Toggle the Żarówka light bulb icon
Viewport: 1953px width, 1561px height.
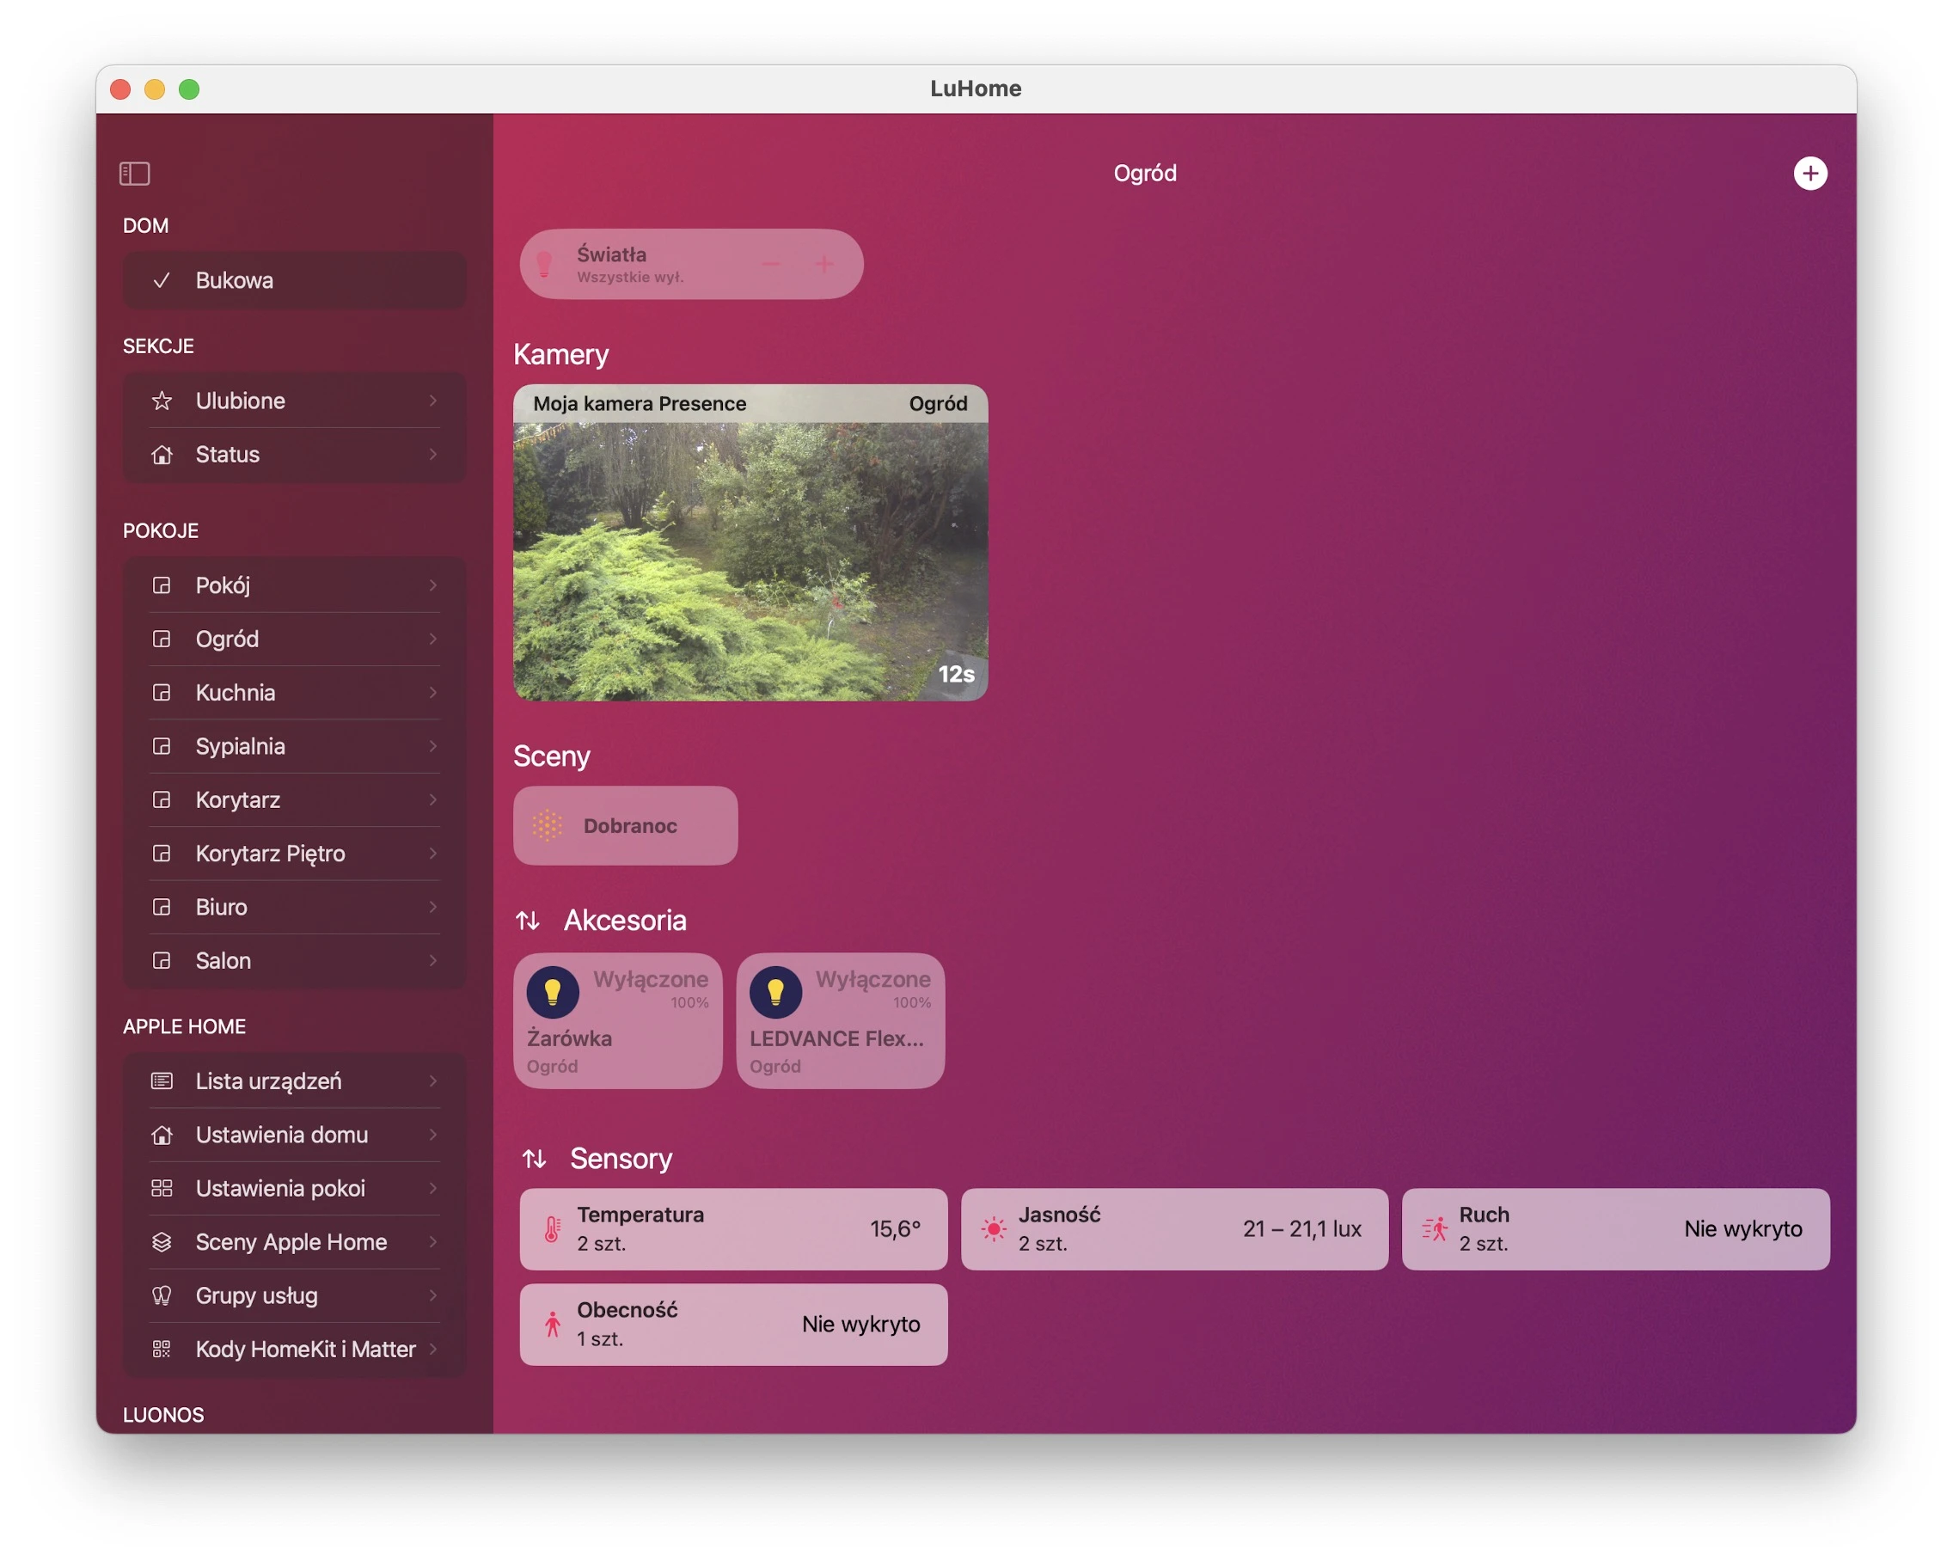tap(553, 992)
